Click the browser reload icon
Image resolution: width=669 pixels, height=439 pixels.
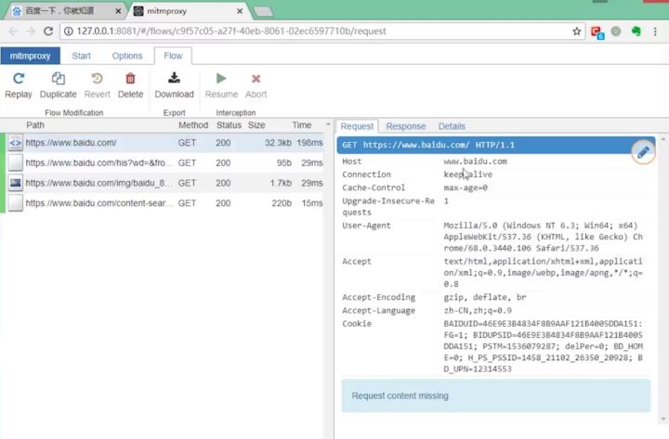[48, 32]
